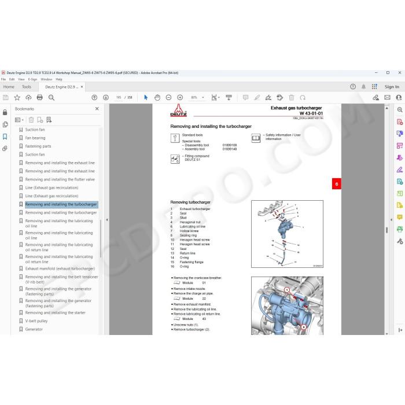This screenshot has height=405, width=405.
Task: Go to previous page arrow
Action: (94, 97)
